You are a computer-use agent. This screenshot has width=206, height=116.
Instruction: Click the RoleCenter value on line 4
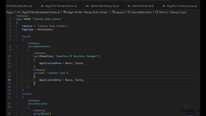(x=45, y=29)
